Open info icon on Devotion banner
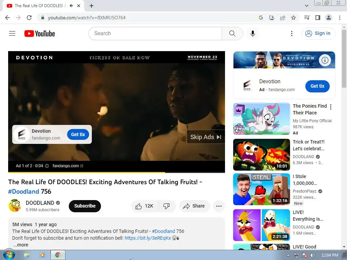The image size is (347, 260). click(325, 60)
